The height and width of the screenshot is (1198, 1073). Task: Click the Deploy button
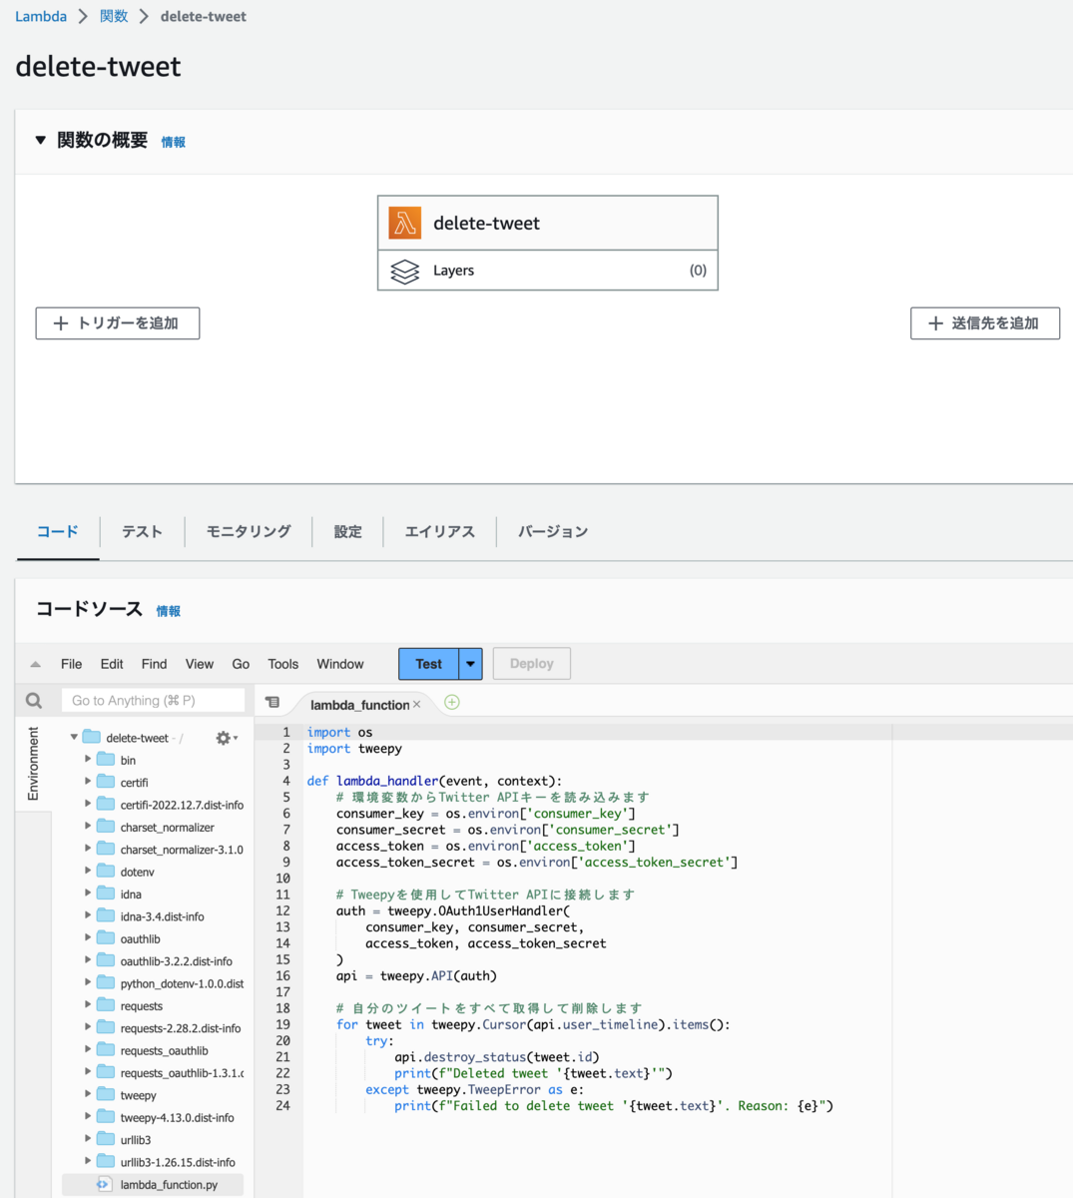click(x=532, y=664)
